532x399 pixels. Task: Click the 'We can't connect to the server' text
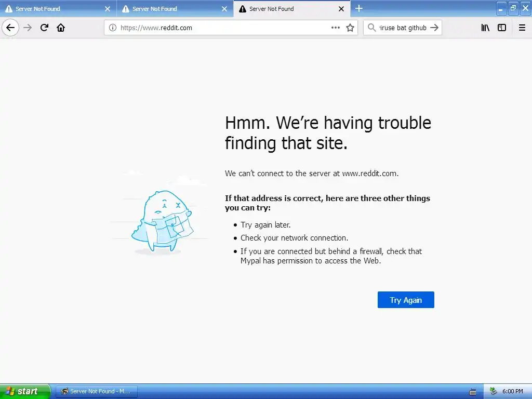point(312,174)
